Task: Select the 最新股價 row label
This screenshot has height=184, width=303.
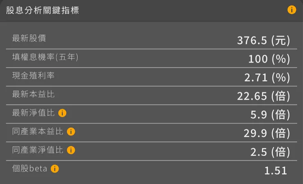Action: point(29,39)
